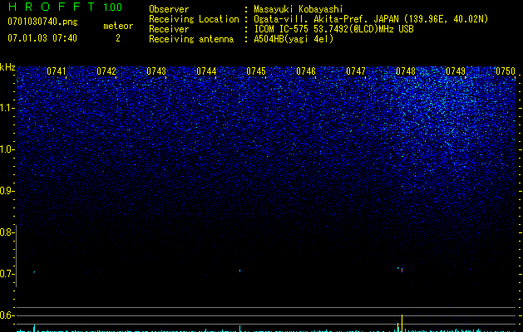Select the Ogata-vill. Akita-Pref. JAPAN location text
This screenshot has height=332, width=523.
371,19
